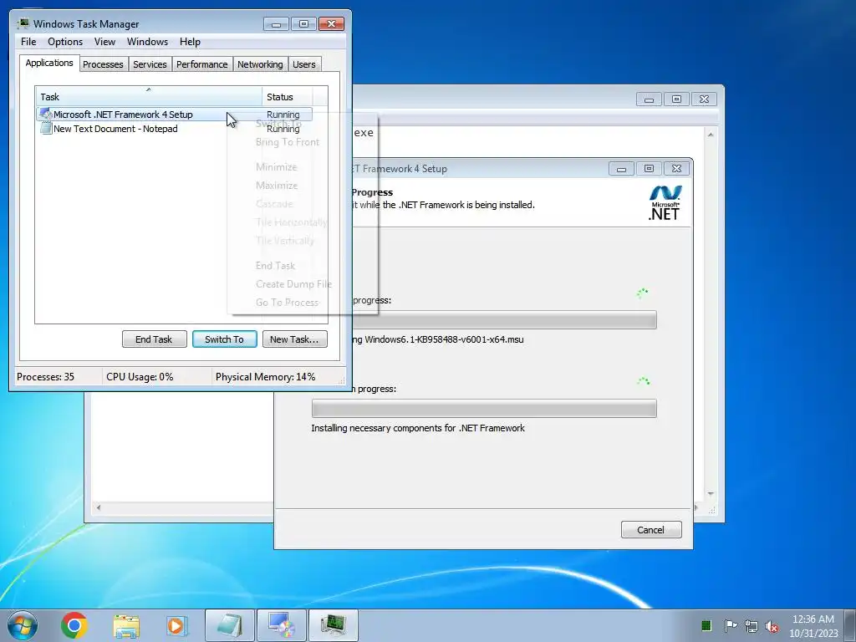Switch to the Services tab
This screenshot has width=856, height=642.
[x=150, y=64]
